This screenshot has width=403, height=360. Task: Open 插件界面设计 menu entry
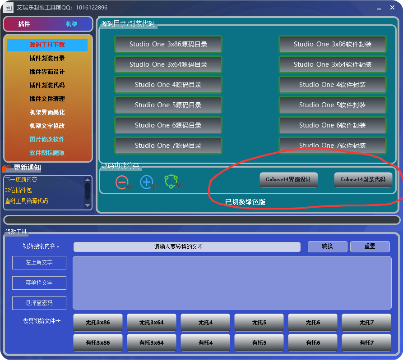[x=47, y=72]
